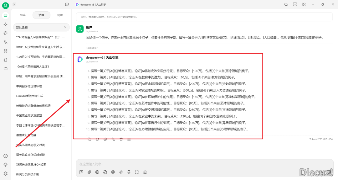The height and width of the screenshot is (180, 338).
Task: Switch to the 设置 tab
Action: pos(60,15)
